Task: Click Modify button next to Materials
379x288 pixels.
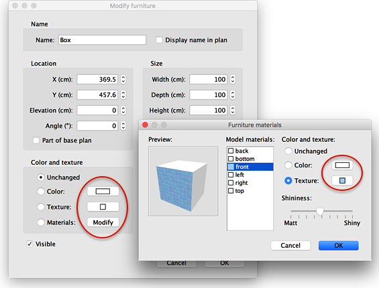Action: [103, 222]
